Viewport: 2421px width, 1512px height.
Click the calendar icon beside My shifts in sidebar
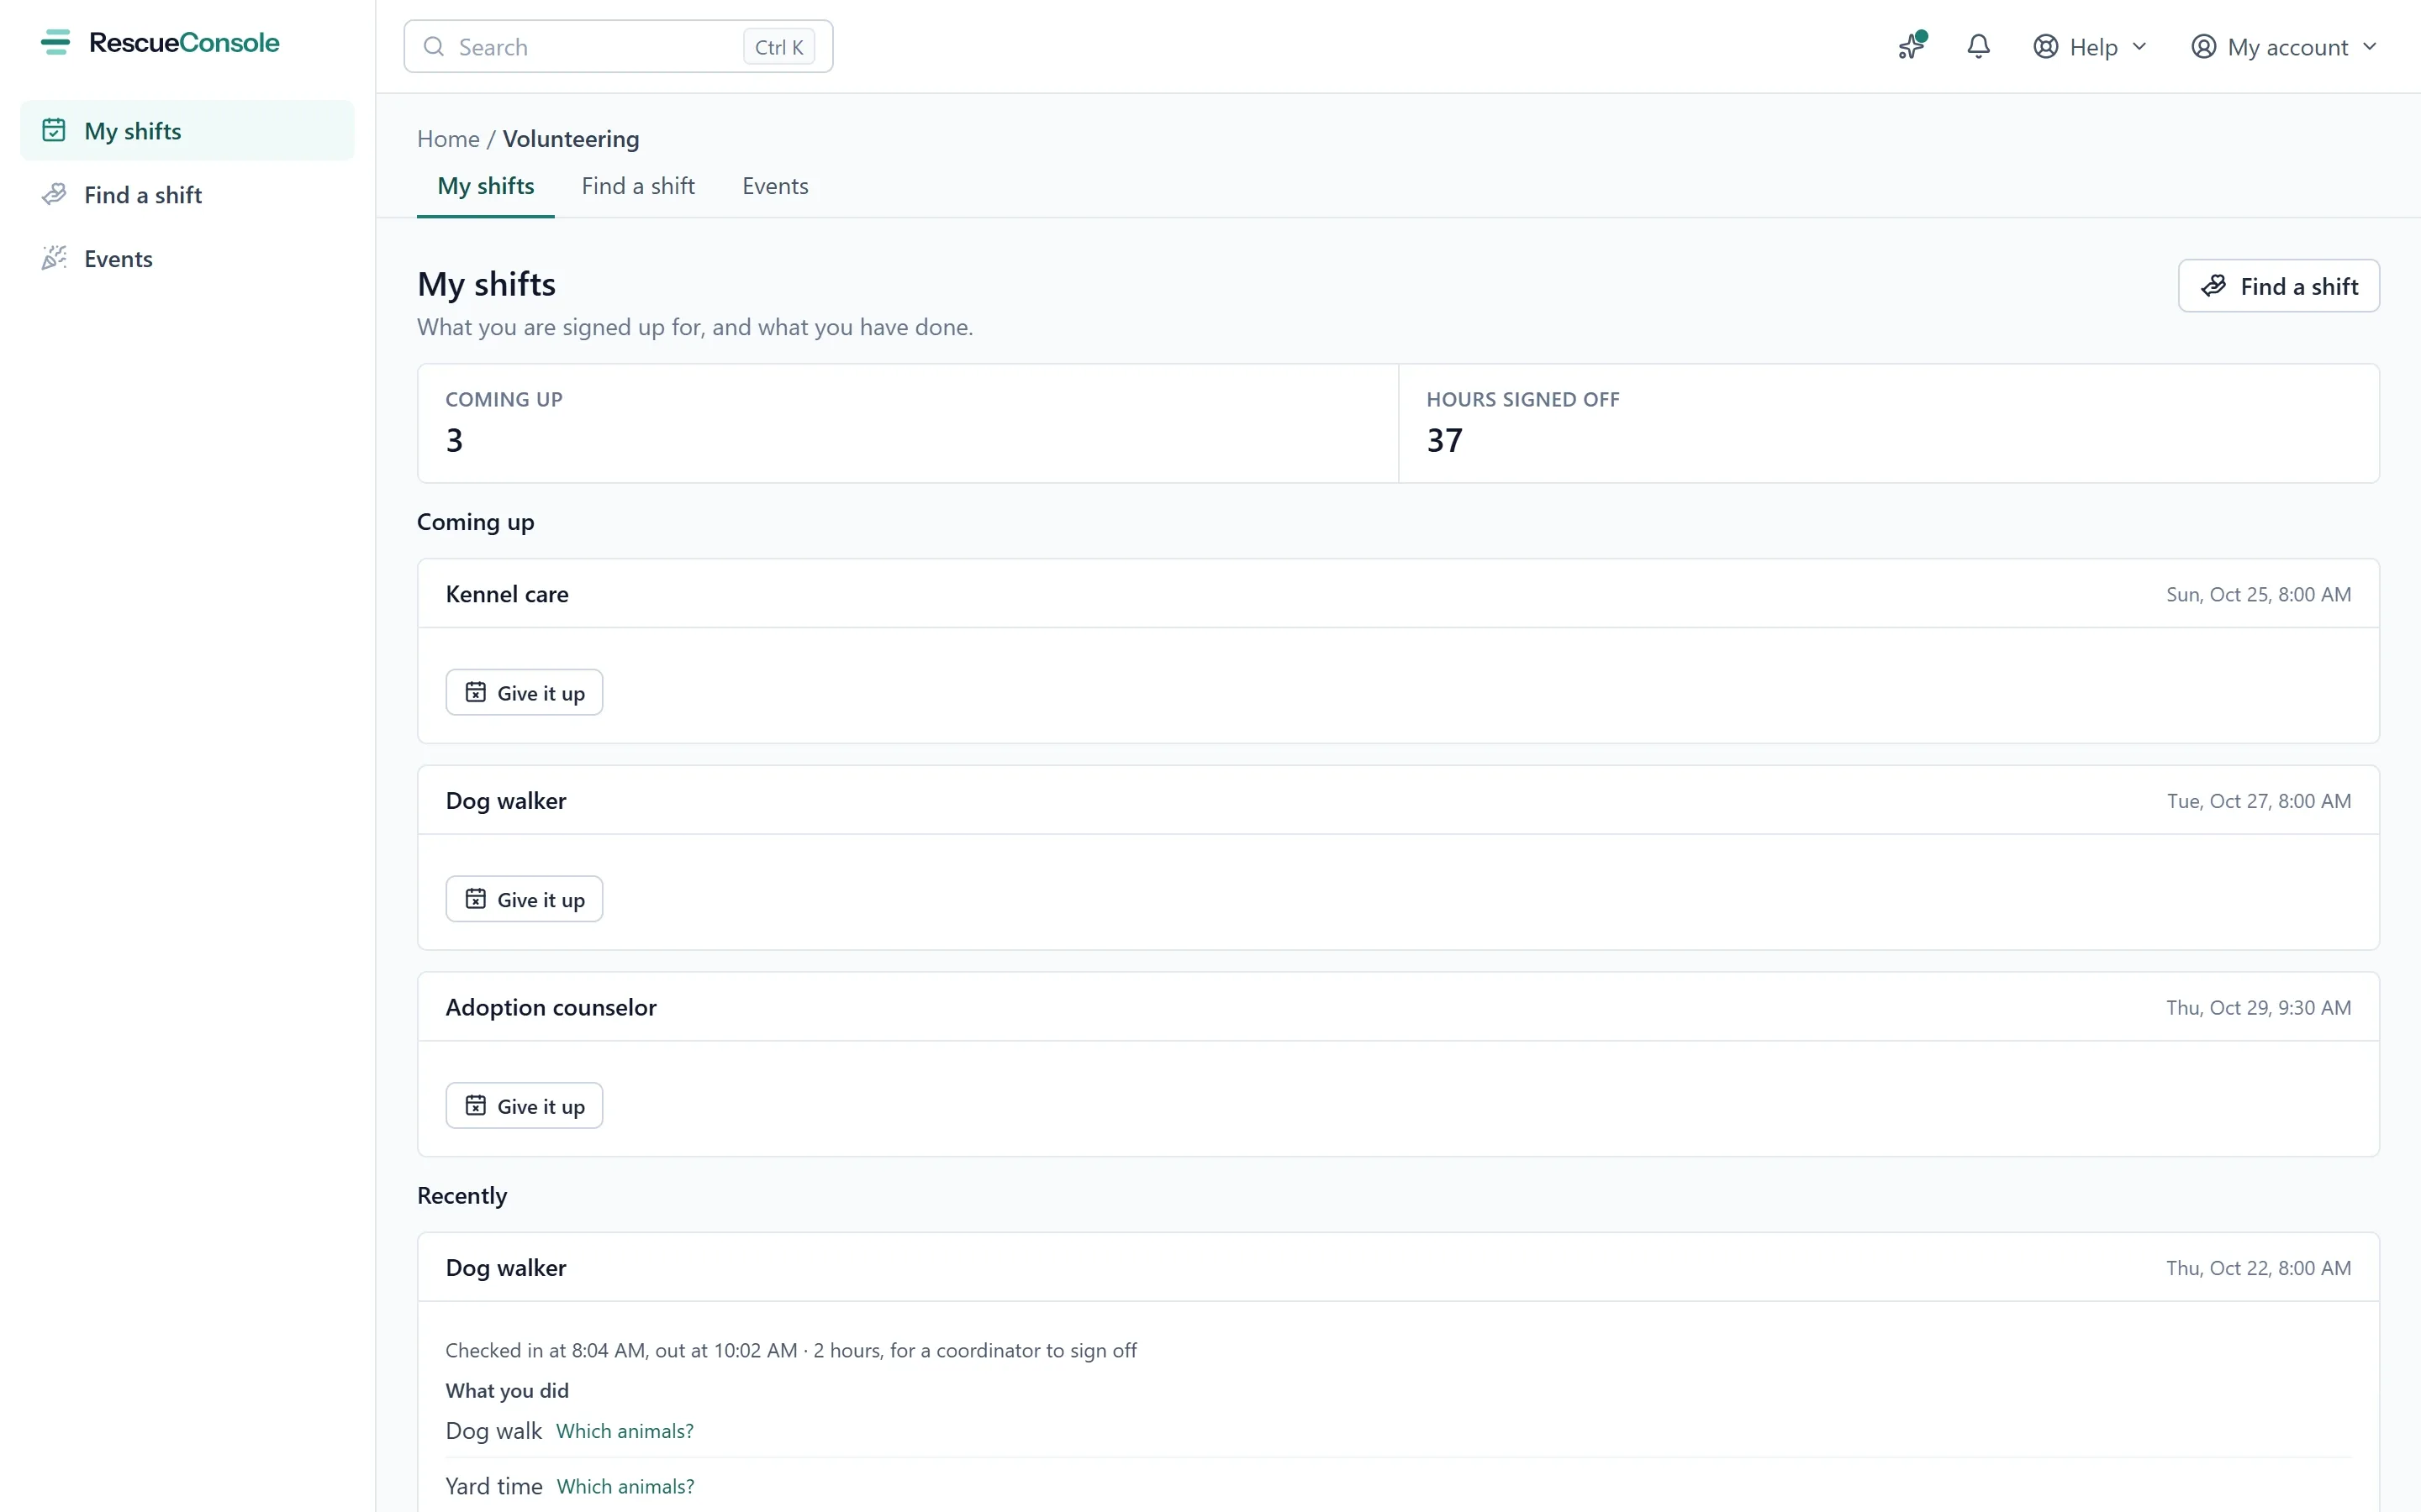pyautogui.click(x=54, y=131)
